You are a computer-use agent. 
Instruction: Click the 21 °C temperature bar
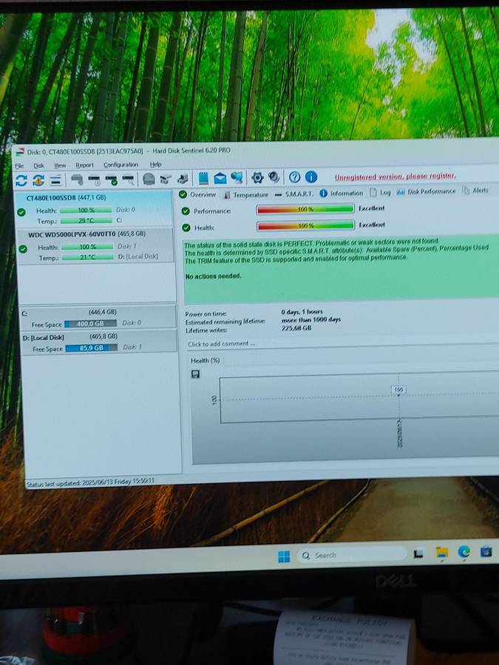[88, 257]
